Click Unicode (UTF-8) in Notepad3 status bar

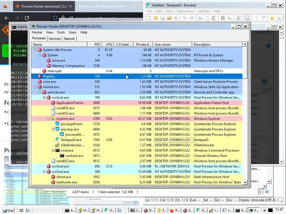264,200
